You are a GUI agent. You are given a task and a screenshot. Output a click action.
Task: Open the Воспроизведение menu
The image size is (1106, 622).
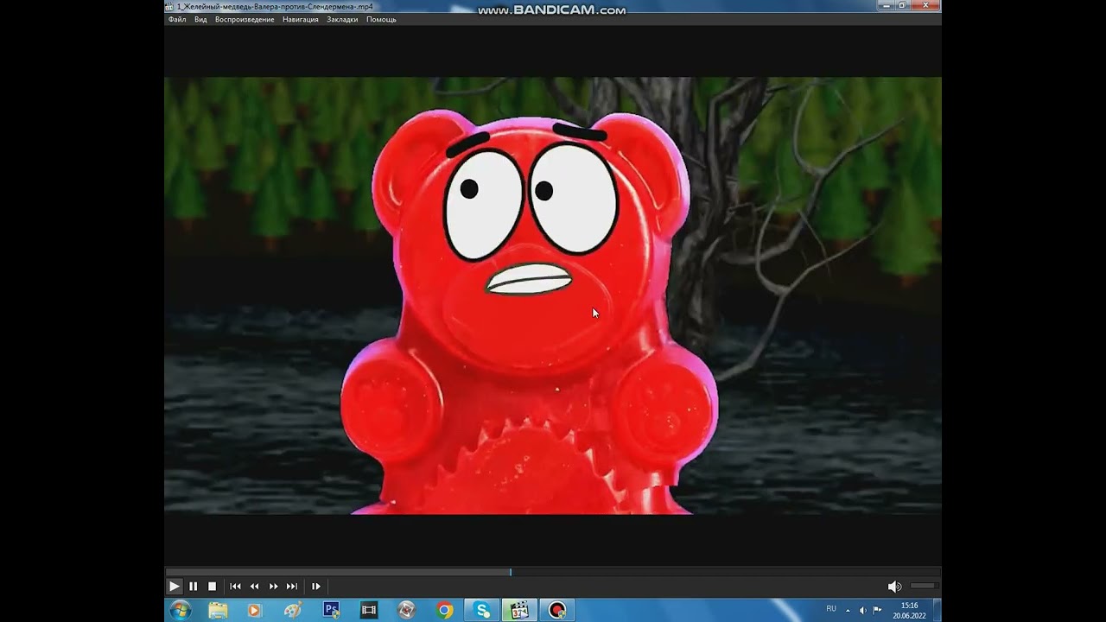pyautogui.click(x=245, y=19)
